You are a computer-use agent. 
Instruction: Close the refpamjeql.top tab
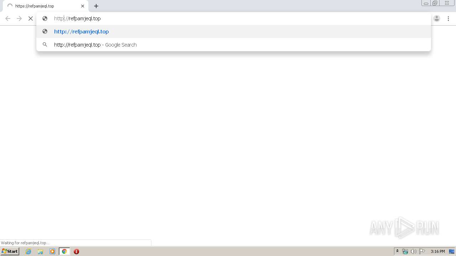coord(83,6)
